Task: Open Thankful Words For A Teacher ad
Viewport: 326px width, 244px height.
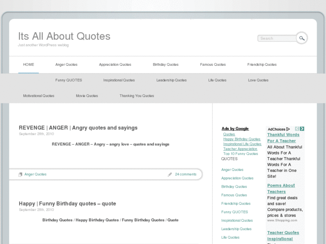Action: click(283, 137)
